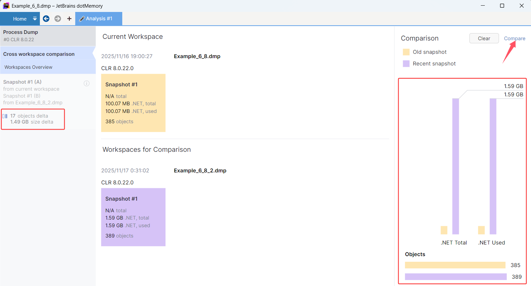This screenshot has width=531, height=286.
Task: Add new tab with plus icon
Action: point(69,19)
